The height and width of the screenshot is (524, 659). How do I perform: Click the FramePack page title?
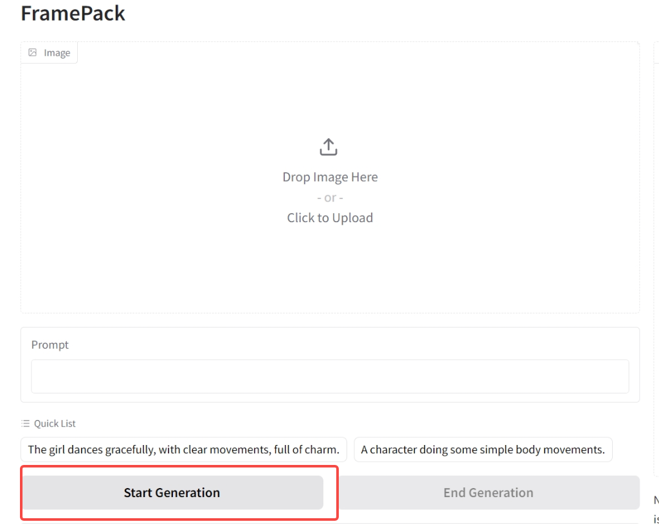coord(73,13)
